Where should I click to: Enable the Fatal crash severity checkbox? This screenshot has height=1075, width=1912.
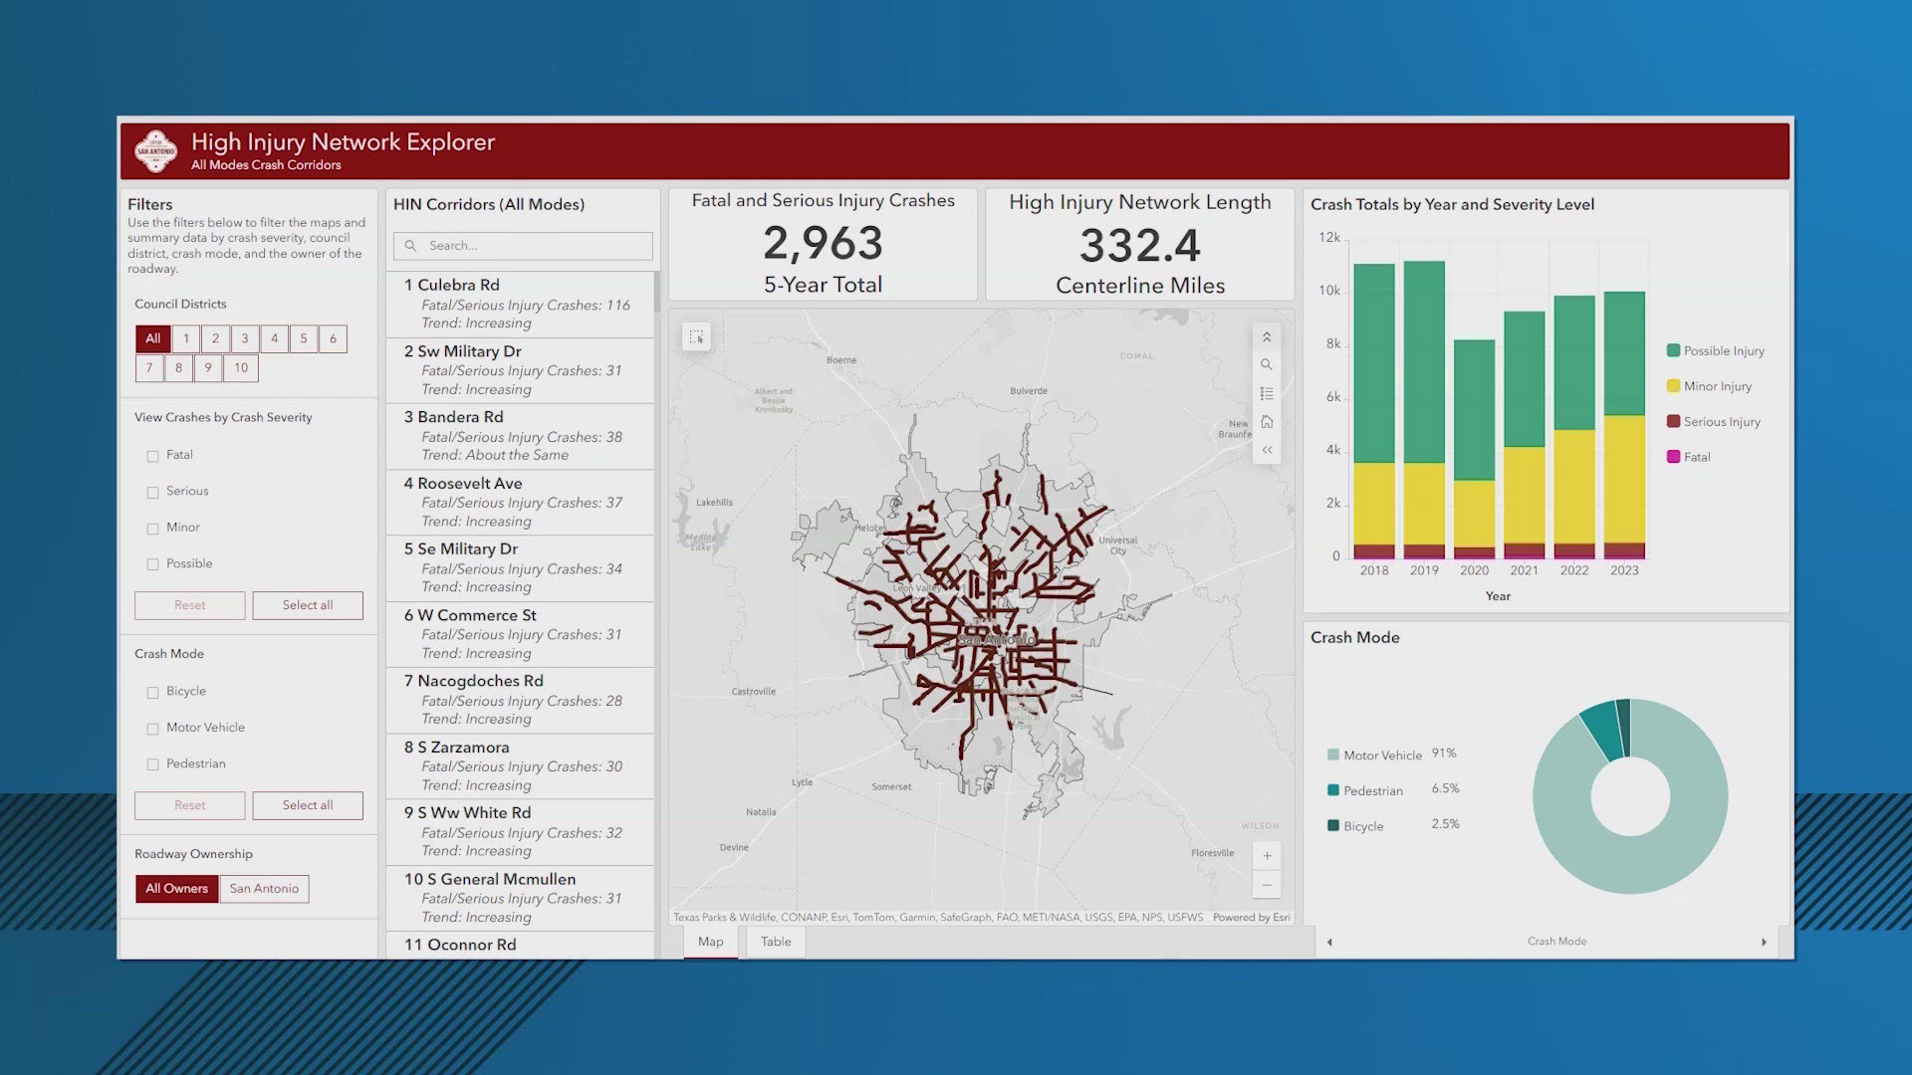pyautogui.click(x=152, y=455)
